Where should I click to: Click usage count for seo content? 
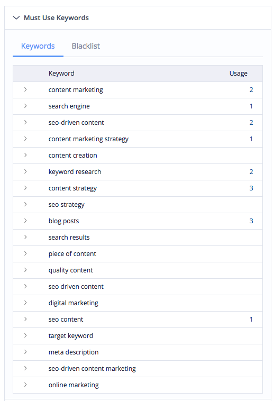click(x=251, y=319)
